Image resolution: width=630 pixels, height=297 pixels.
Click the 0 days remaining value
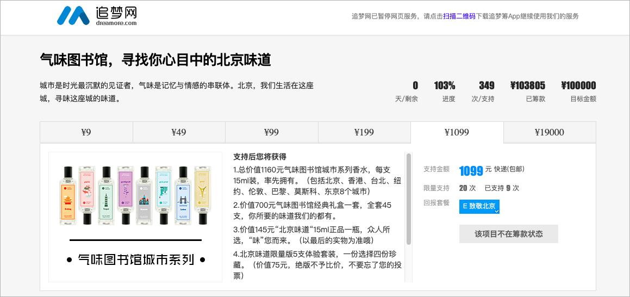(415, 85)
